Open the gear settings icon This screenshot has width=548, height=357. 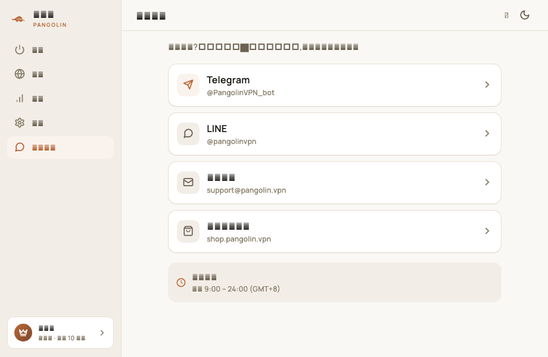pyautogui.click(x=20, y=123)
